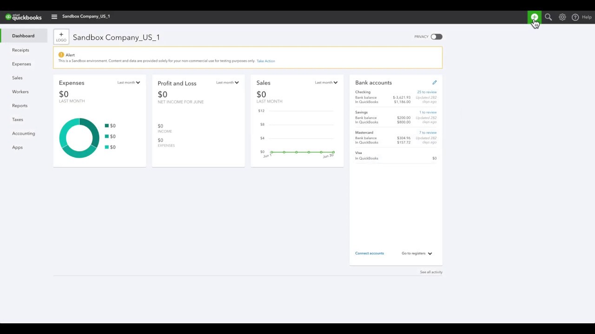Open Receipts in the sidebar
The image size is (595, 334).
coord(20,50)
